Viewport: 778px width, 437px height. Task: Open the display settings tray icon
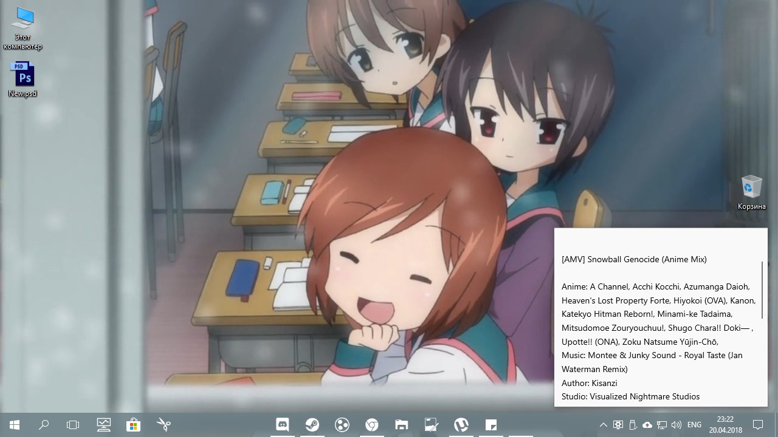[618, 425]
